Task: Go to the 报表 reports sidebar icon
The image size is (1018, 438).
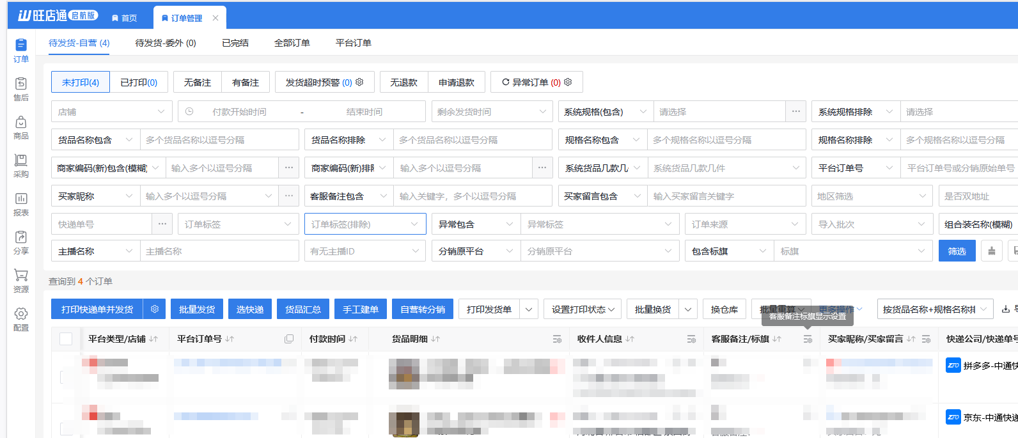Action: pyautogui.click(x=21, y=204)
